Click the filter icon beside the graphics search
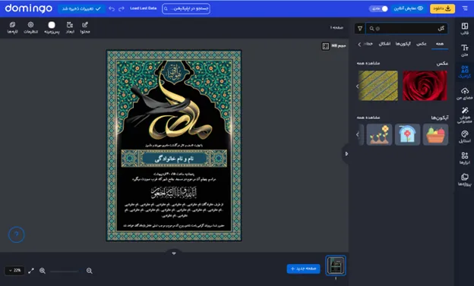The width and height of the screenshot is (474, 286). coord(360,28)
